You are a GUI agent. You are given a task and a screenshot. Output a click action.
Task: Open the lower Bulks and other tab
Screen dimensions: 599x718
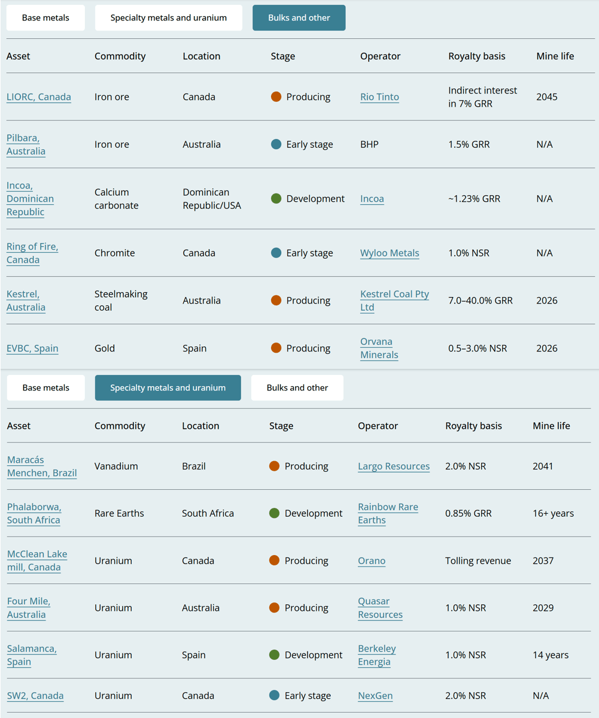297,388
